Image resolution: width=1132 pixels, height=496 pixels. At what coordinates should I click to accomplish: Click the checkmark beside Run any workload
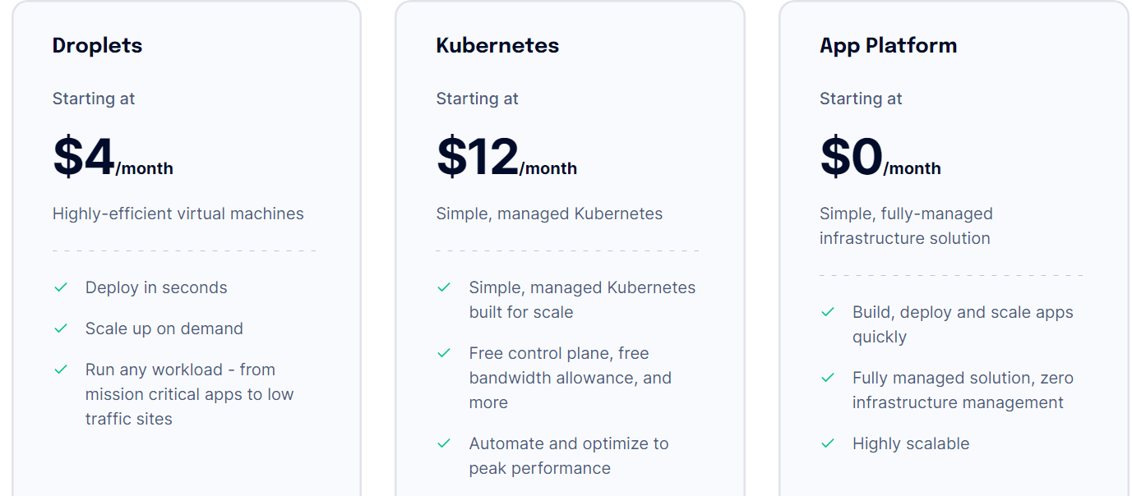[x=60, y=370]
